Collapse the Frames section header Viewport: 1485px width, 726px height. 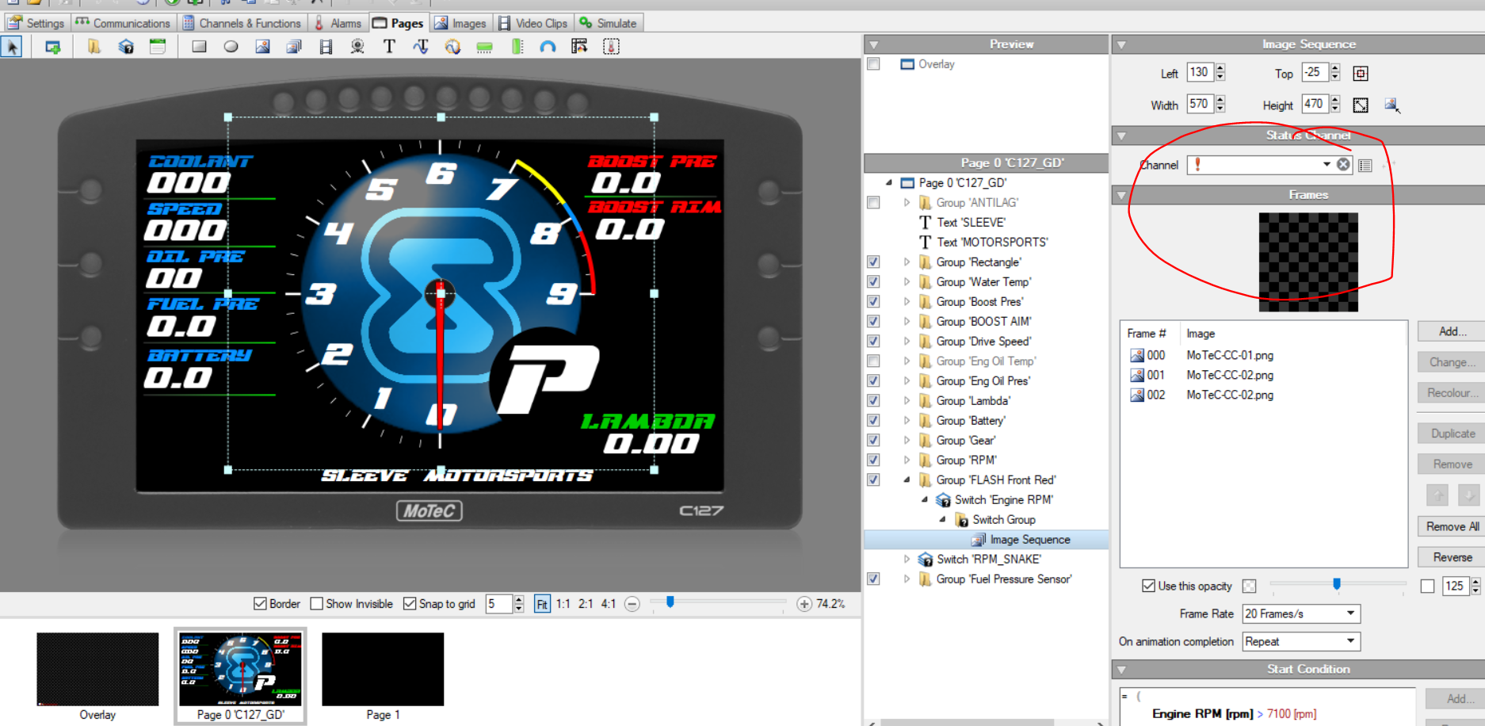[1121, 195]
